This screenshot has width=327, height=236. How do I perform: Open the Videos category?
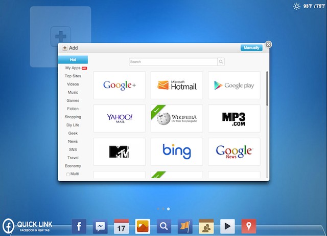tap(73, 84)
